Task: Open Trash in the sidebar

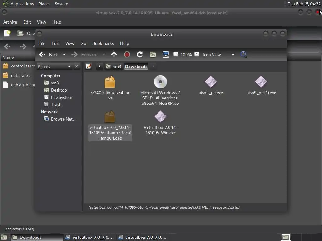Action: tap(56, 104)
